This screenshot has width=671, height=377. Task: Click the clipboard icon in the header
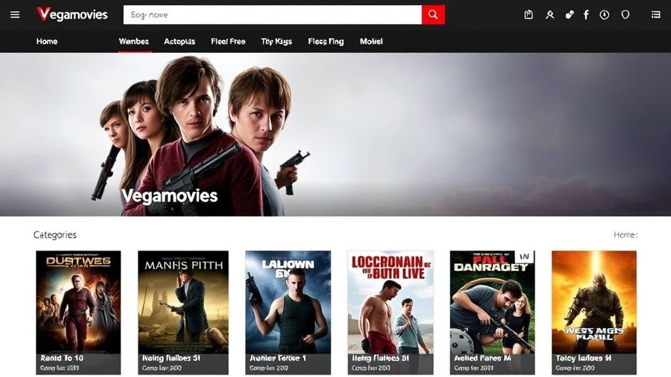point(528,14)
